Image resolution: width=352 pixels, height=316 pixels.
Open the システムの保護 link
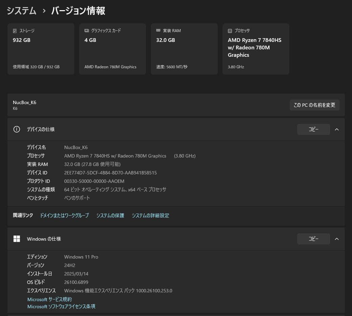[110, 215]
